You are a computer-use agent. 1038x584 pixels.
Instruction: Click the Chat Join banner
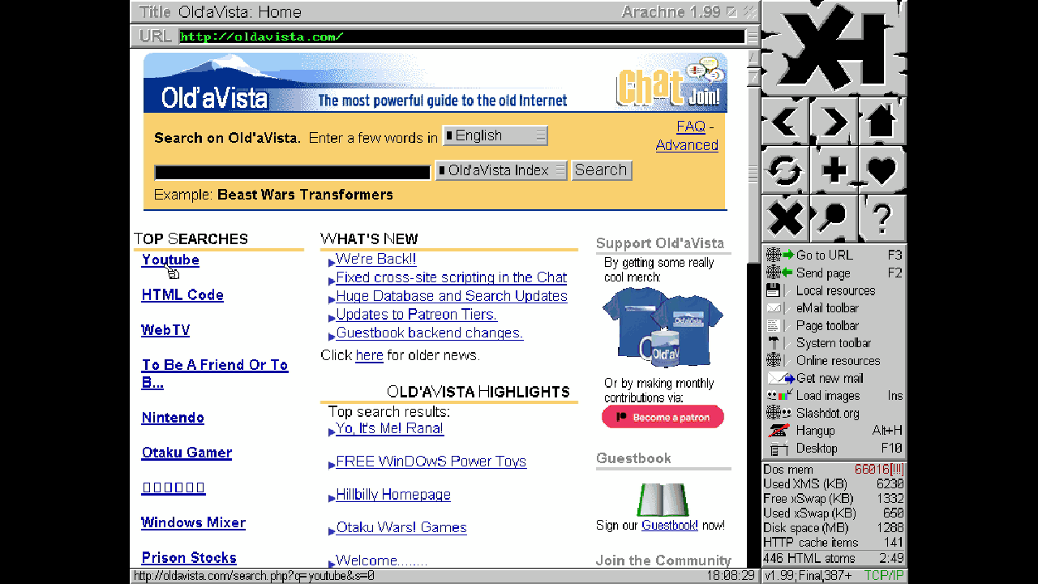pos(671,84)
